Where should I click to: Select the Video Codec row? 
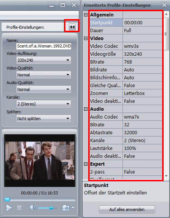pyautogui.click(x=126, y=46)
